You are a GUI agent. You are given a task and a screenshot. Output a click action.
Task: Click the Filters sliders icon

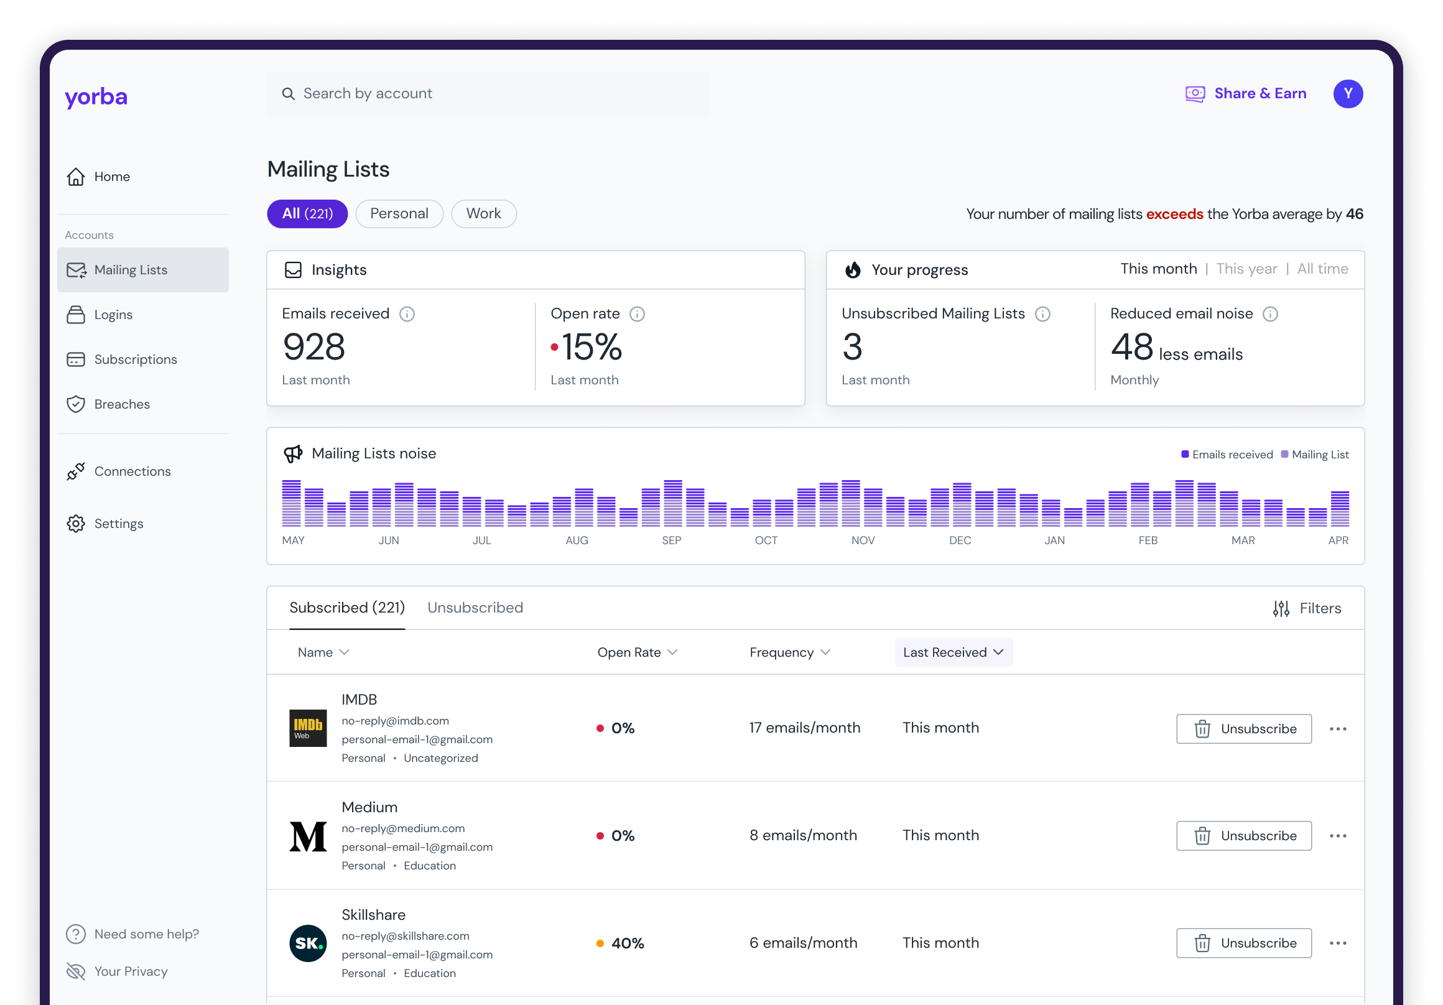pyautogui.click(x=1280, y=608)
